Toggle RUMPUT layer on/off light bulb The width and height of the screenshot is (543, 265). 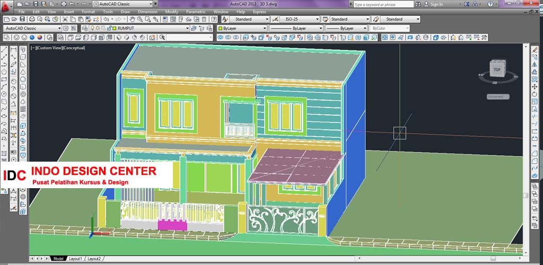(92, 29)
